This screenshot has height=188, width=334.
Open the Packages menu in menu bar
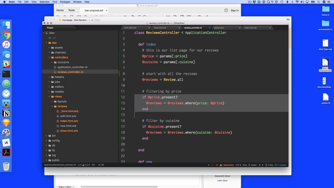pos(65,2)
